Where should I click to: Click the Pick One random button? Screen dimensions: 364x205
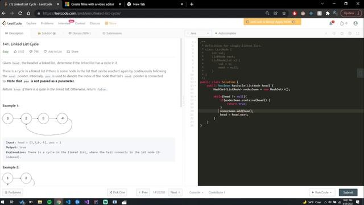(117, 192)
